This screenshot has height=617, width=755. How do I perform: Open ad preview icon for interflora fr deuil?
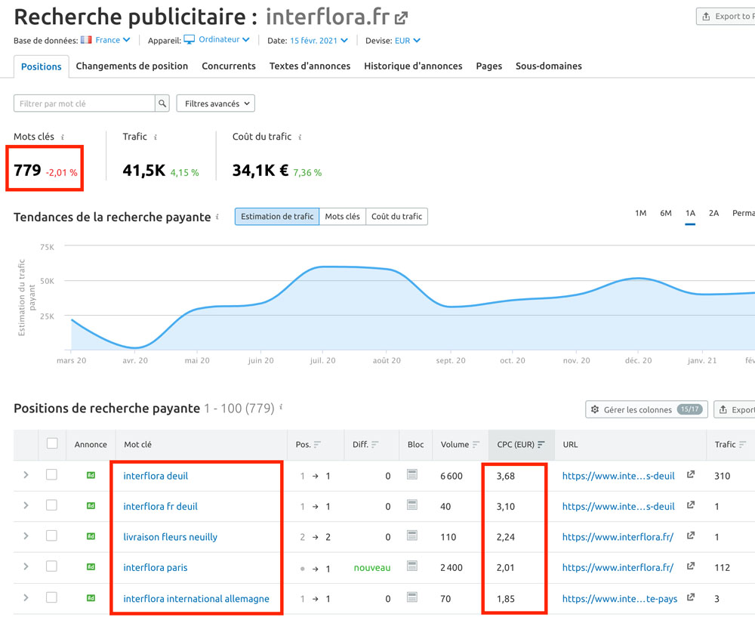[91, 506]
